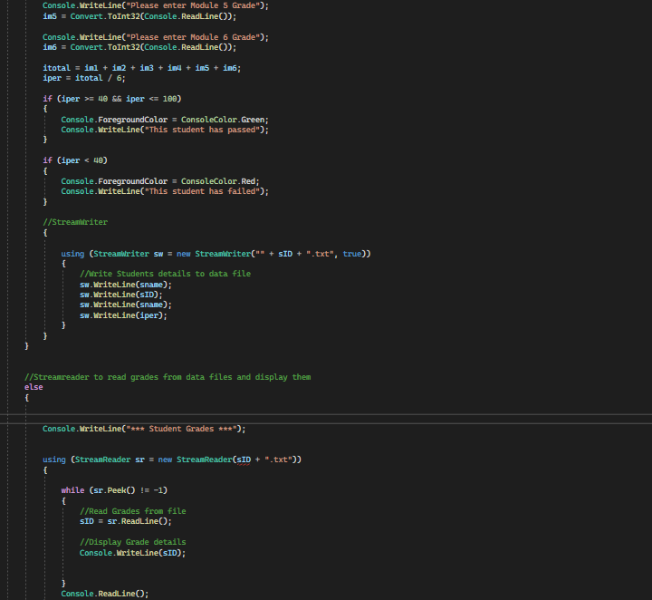Click the itotal sum statement
652x600 pixels.
[x=142, y=68]
